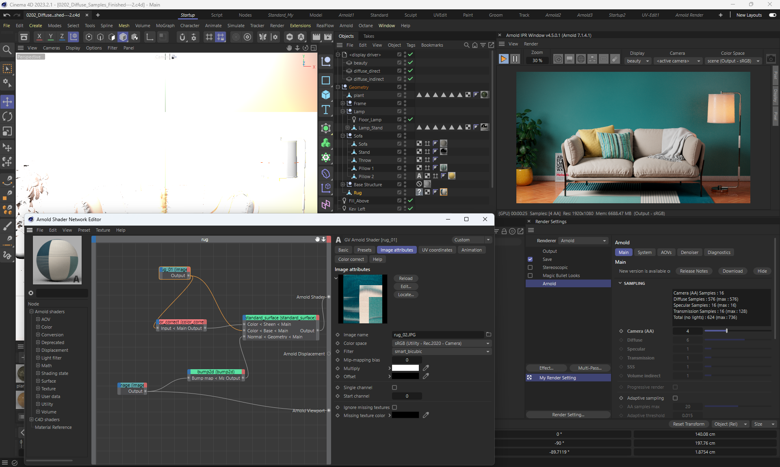Click the Cube primitive icon
The image size is (780, 467).
click(326, 95)
